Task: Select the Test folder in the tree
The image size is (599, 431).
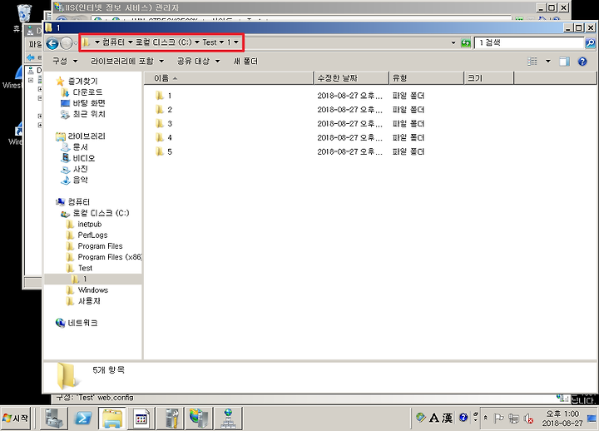Action: (85, 268)
